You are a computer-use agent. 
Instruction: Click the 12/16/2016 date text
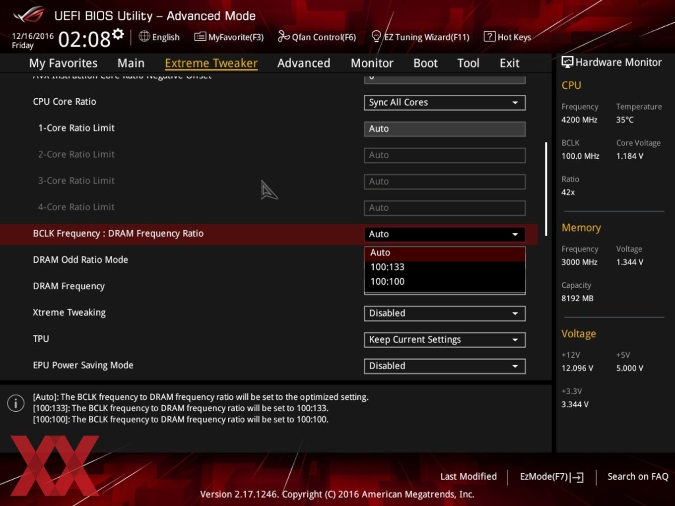(33, 36)
